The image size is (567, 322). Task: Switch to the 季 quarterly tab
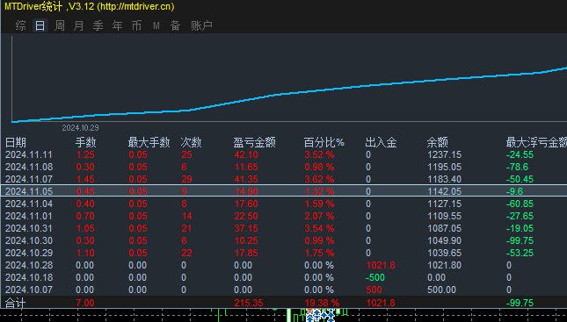[x=98, y=25]
